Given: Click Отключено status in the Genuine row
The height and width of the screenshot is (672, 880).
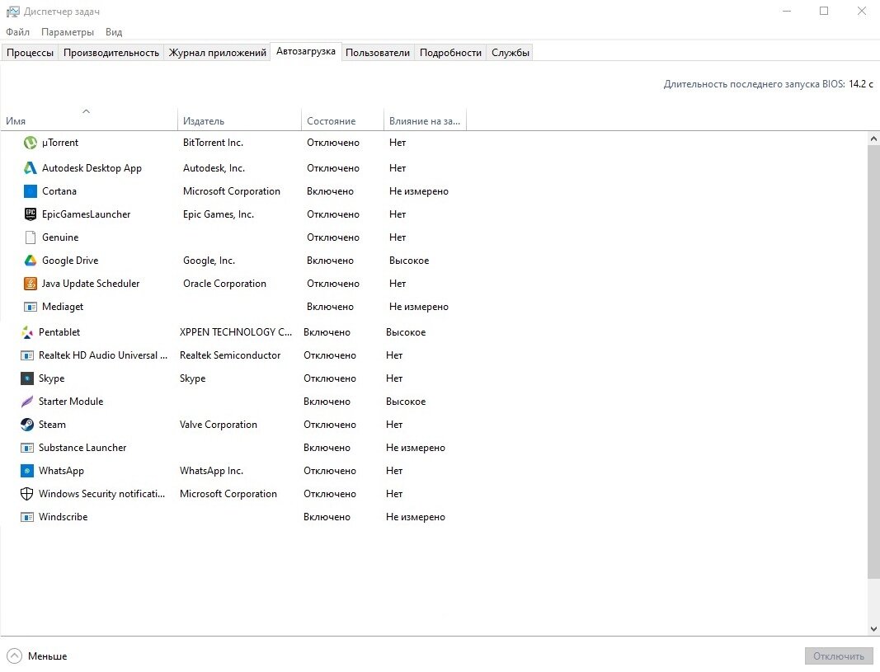Looking at the screenshot, I should tap(333, 237).
